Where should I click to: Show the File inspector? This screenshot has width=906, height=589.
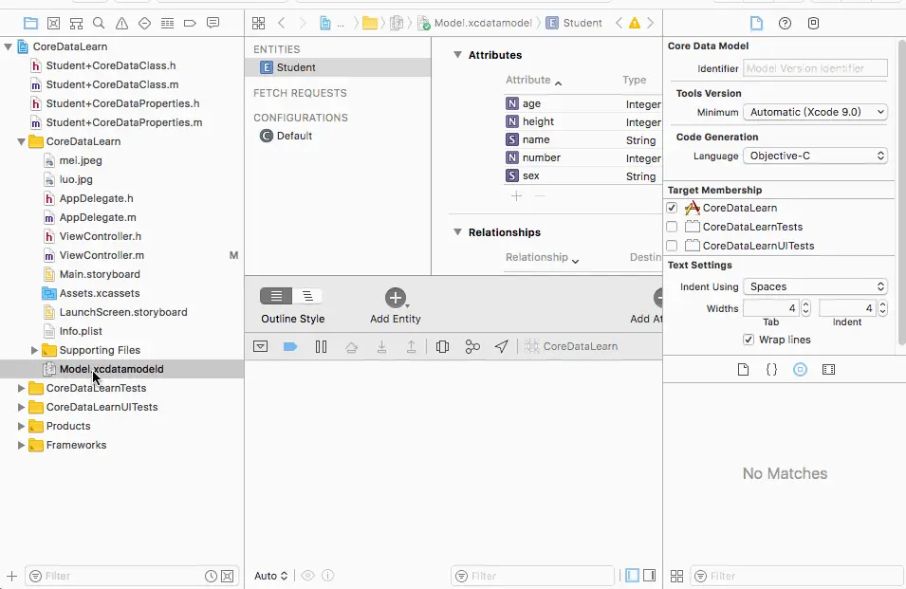pos(756,23)
